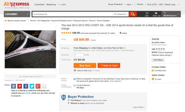Image resolution: width=185 pixels, height=112 pixels.
Task: Share product via VK icon
Action: [x=14, y=86]
